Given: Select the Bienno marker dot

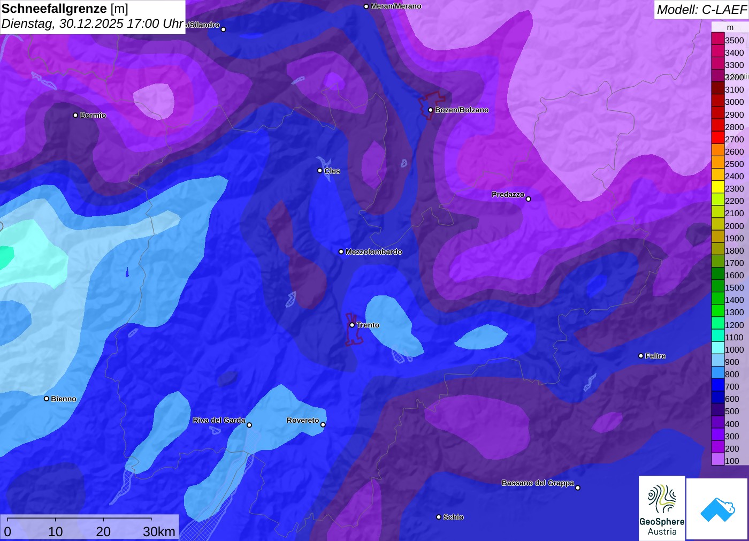Looking at the screenshot, I should [47, 399].
